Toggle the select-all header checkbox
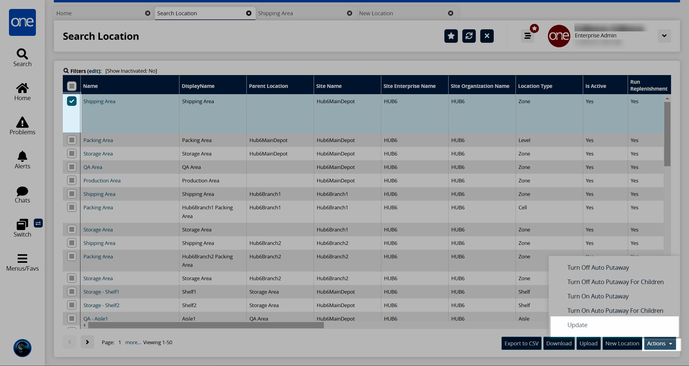This screenshot has height=366, width=689. [x=72, y=86]
